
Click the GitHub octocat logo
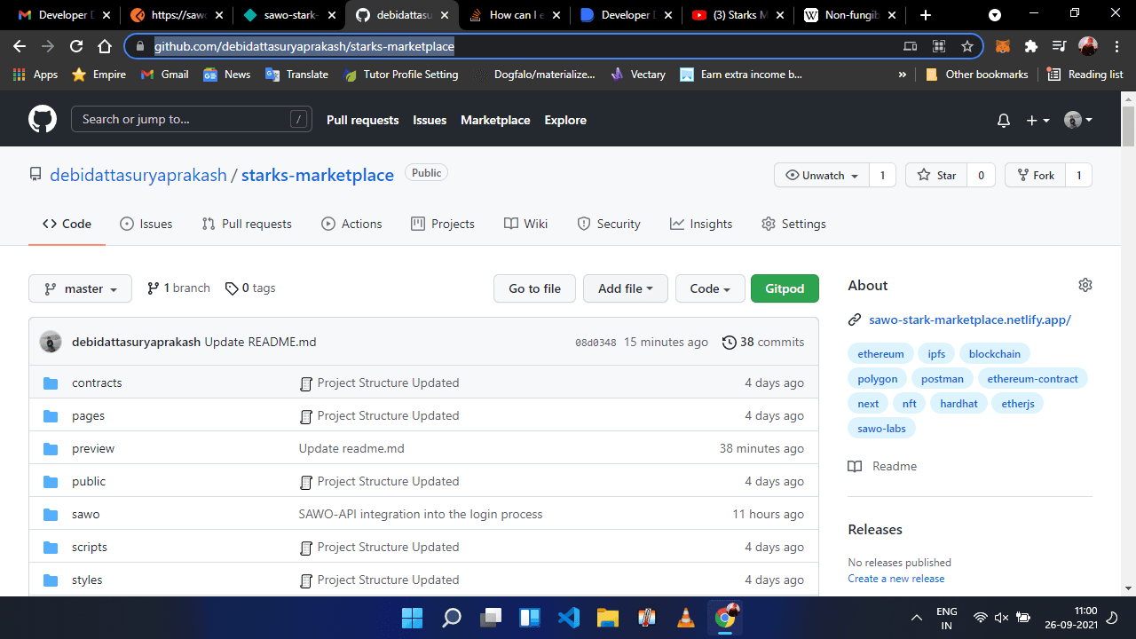[x=43, y=120]
